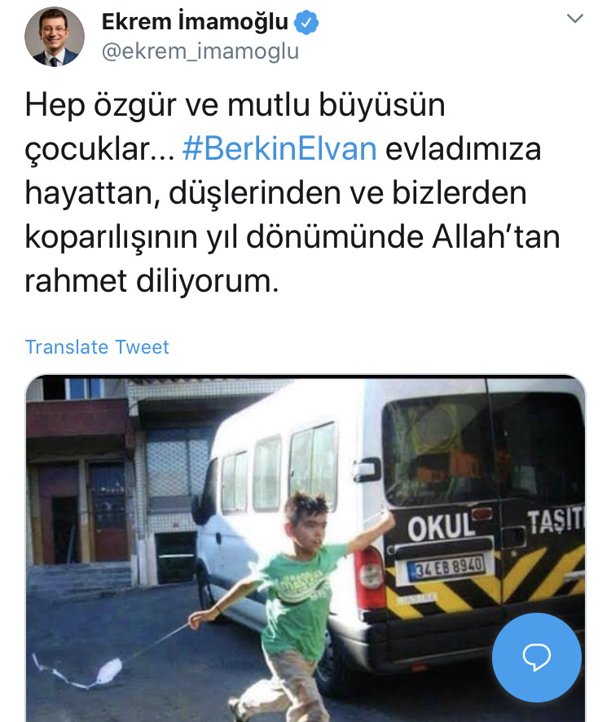Click the blue verified badge

tap(306, 22)
